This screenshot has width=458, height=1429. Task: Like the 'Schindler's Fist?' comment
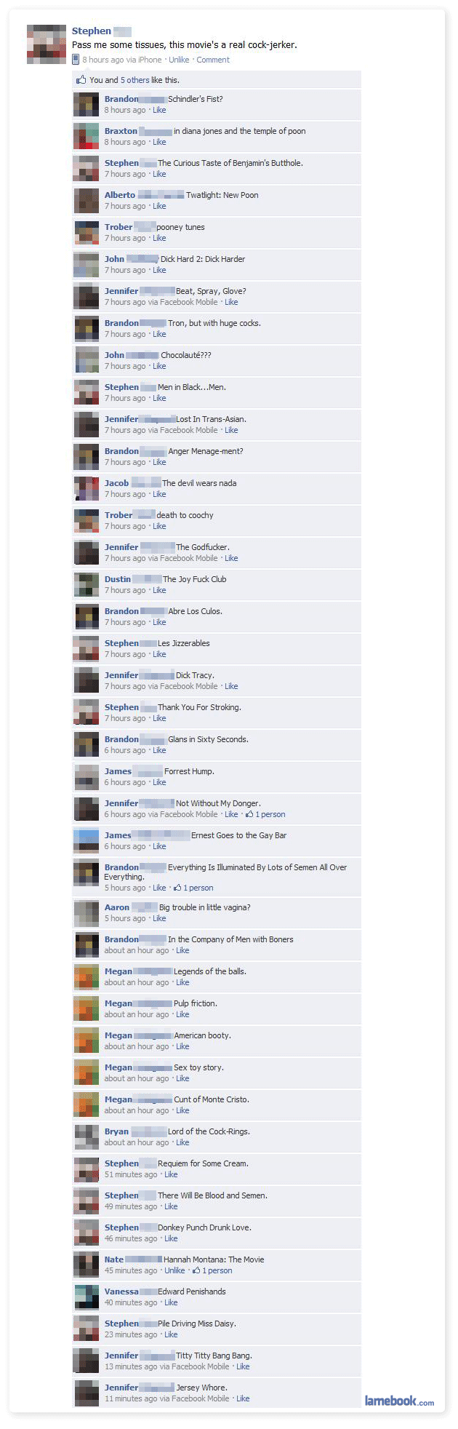(x=159, y=110)
